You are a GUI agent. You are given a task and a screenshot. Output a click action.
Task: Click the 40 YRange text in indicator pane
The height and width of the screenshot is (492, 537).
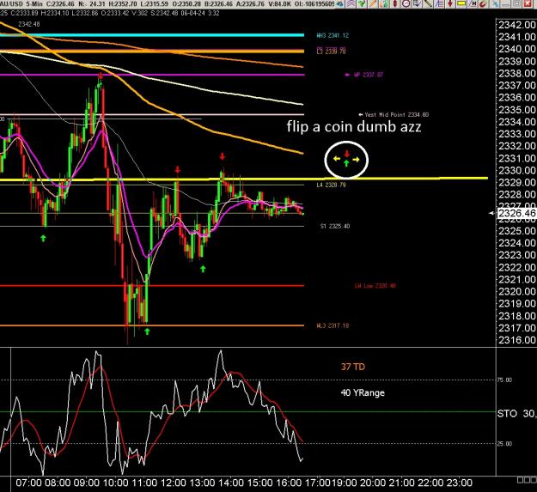pyautogui.click(x=363, y=392)
